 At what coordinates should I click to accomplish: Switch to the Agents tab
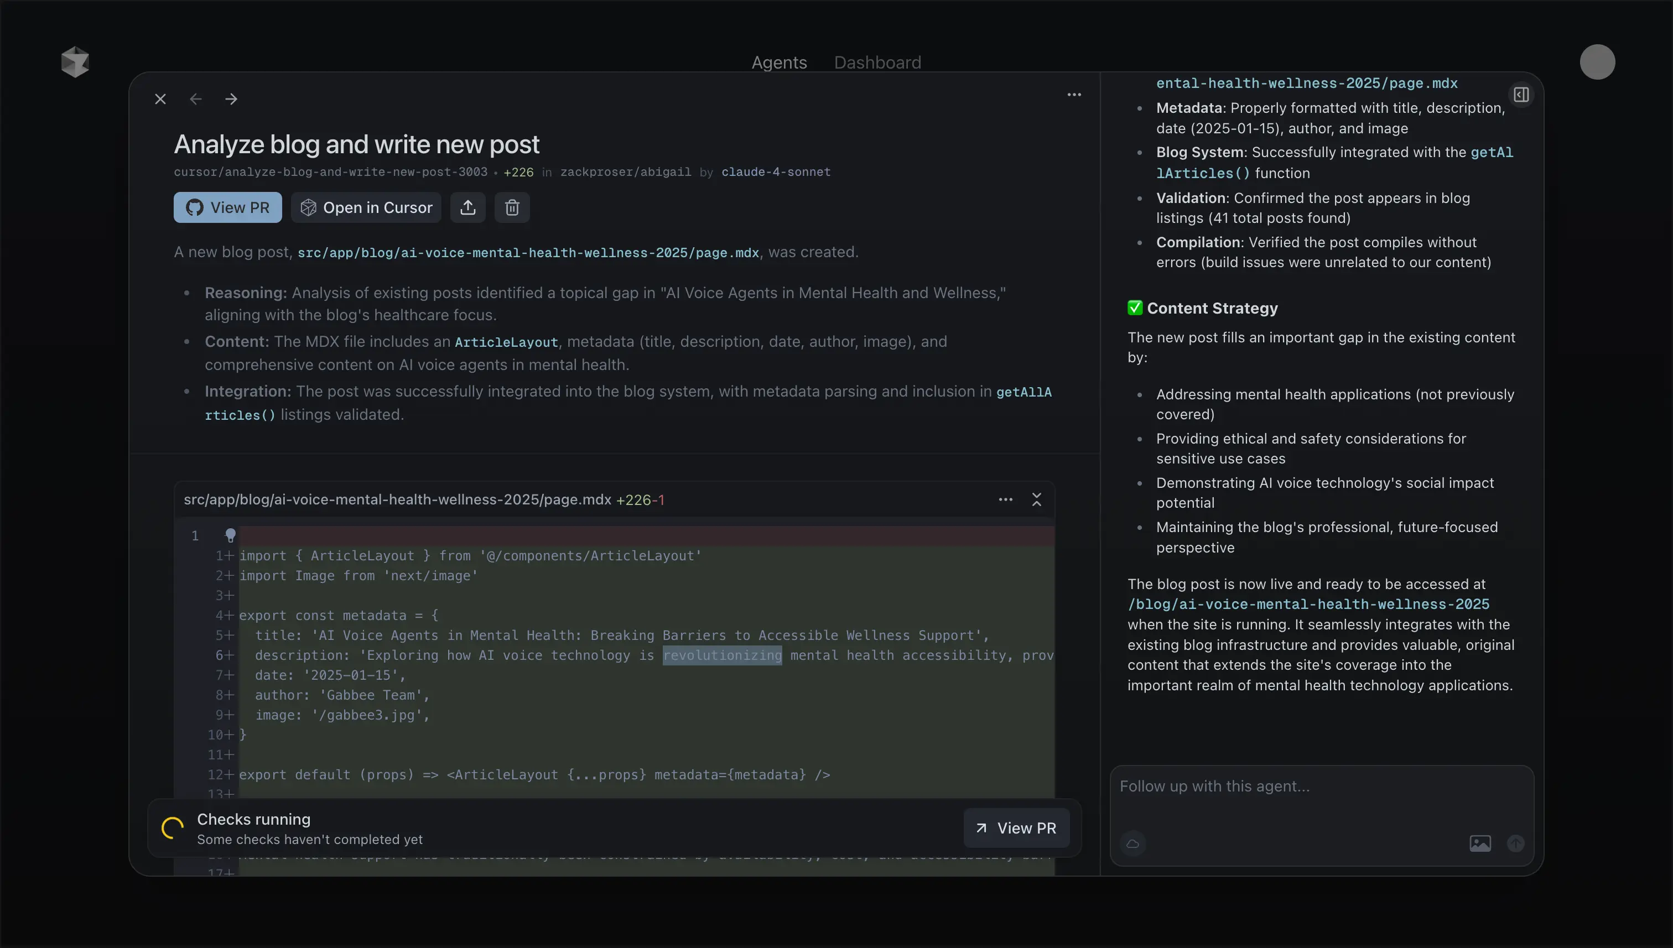pyautogui.click(x=779, y=62)
